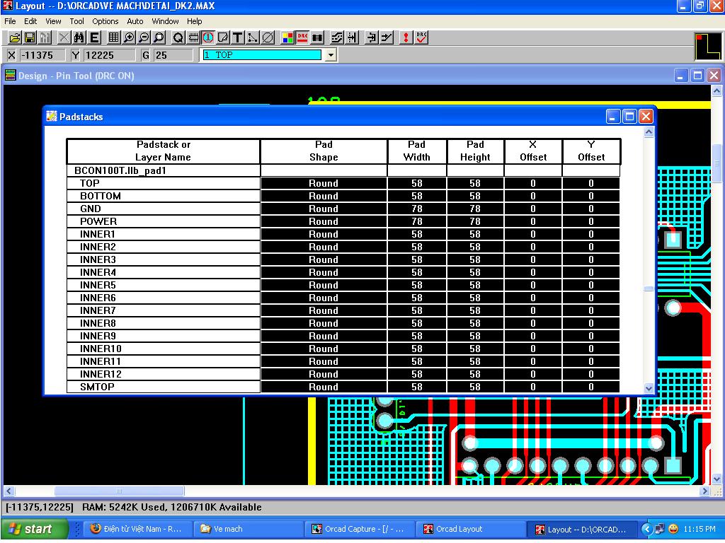The image size is (725, 543).
Task: Select the Add/Edit Route mode icon
Action: pyautogui.click(x=387, y=38)
